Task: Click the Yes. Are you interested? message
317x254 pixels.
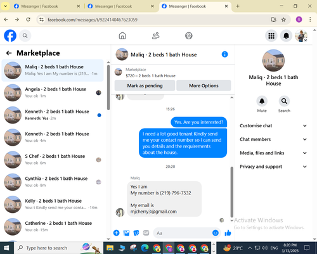Action: point(198,122)
